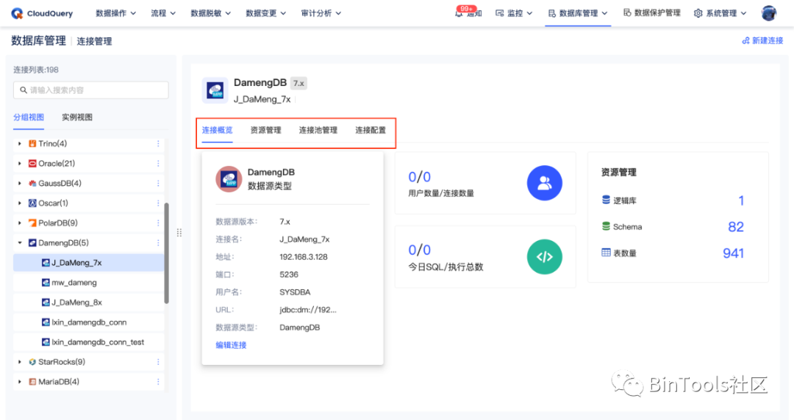Image resolution: width=794 pixels, height=420 pixels.
Task: Click the address value 192.168.3.128
Action: (x=304, y=257)
